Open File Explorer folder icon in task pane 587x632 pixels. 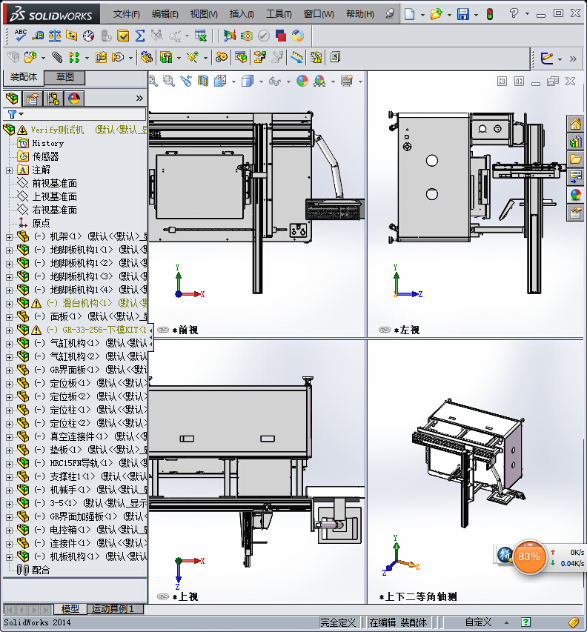pos(575,159)
